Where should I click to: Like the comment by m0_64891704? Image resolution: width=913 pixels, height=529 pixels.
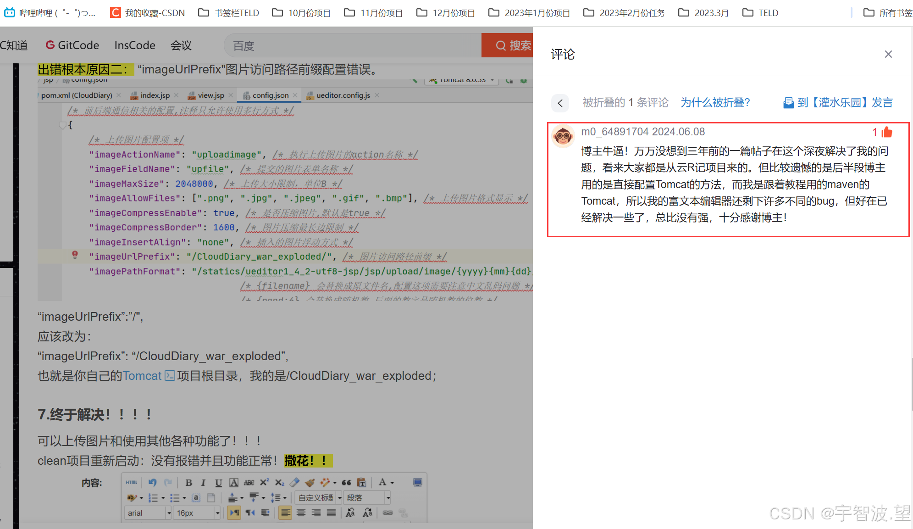[886, 133]
